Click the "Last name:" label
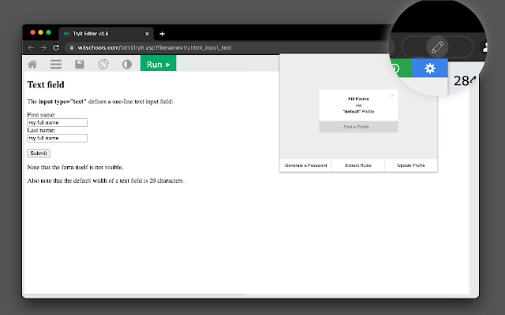The image size is (505, 315). coord(41,130)
